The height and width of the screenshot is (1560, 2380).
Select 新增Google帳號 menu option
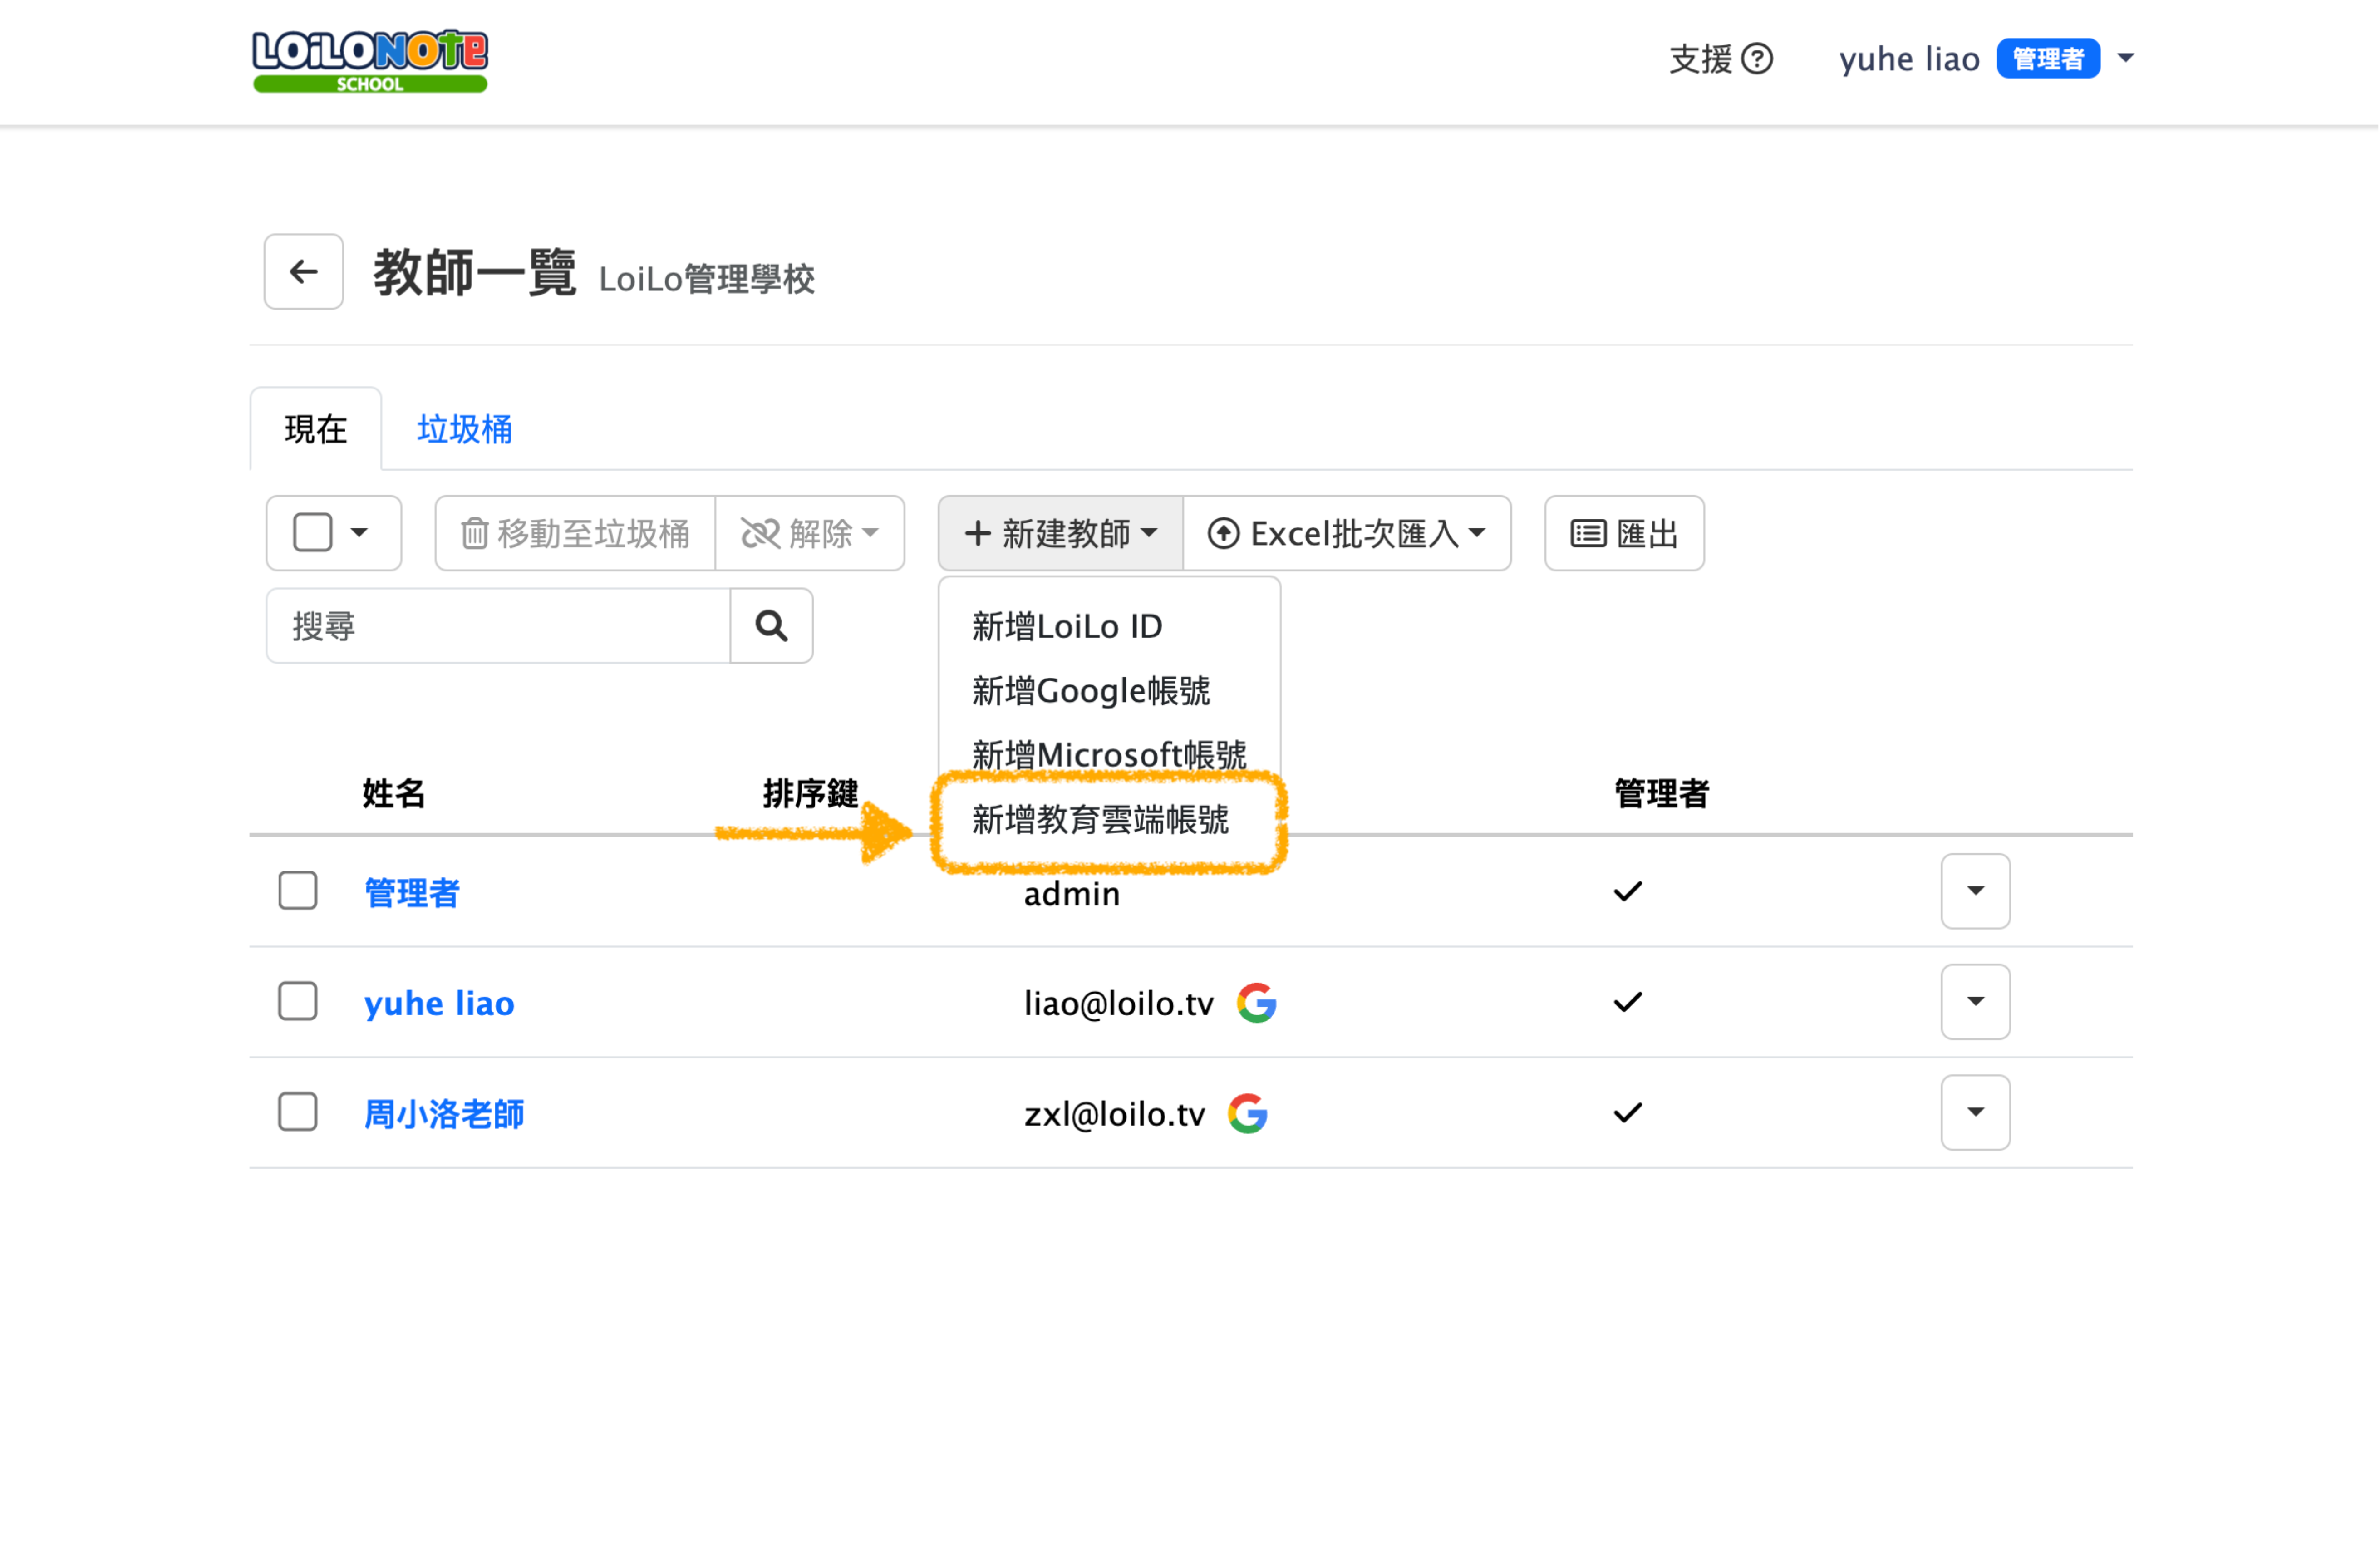(x=1090, y=691)
